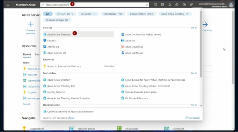Open All resources in Navigate section
Image resolution: width=238 pixels, height=132 pixels.
click(x=132, y=129)
